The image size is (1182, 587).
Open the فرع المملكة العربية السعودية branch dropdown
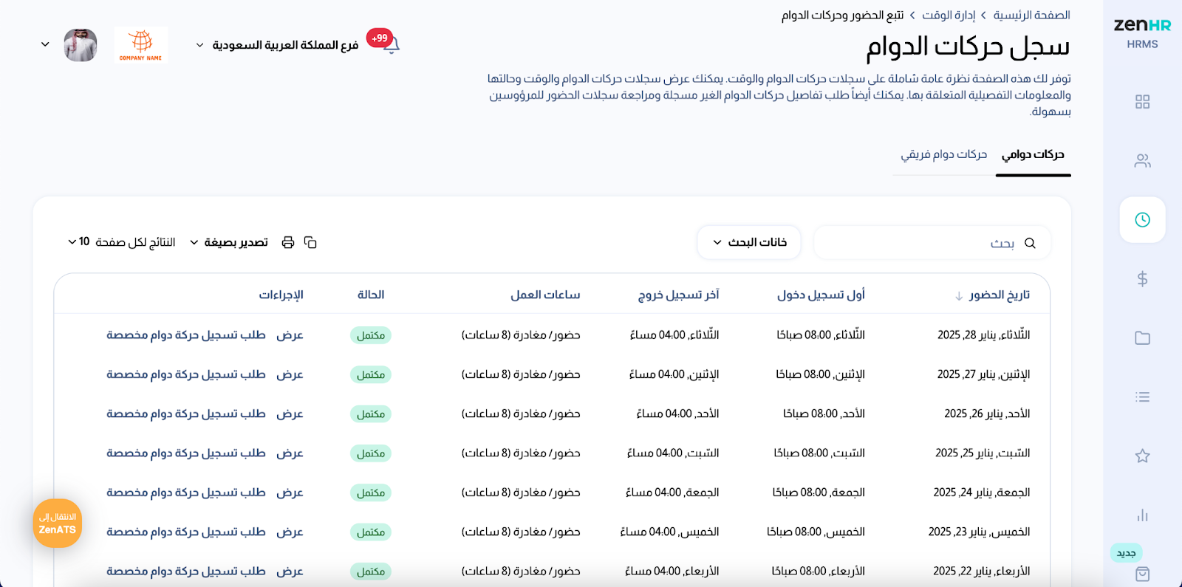[x=277, y=45]
